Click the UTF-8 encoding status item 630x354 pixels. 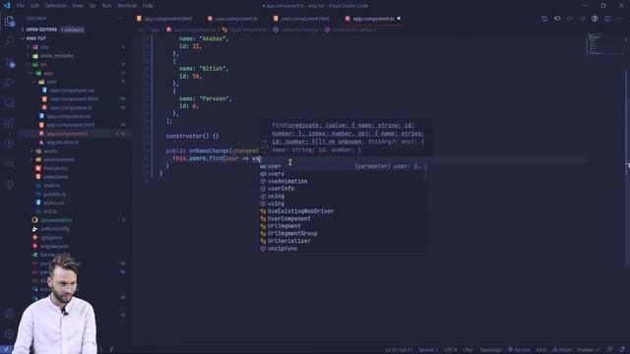click(451, 350)
